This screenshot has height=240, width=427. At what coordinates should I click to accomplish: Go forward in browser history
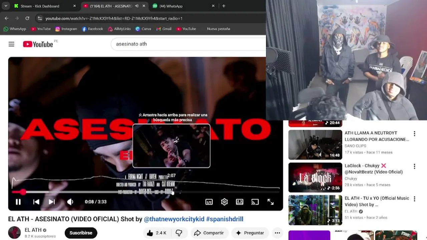[17, 18]
